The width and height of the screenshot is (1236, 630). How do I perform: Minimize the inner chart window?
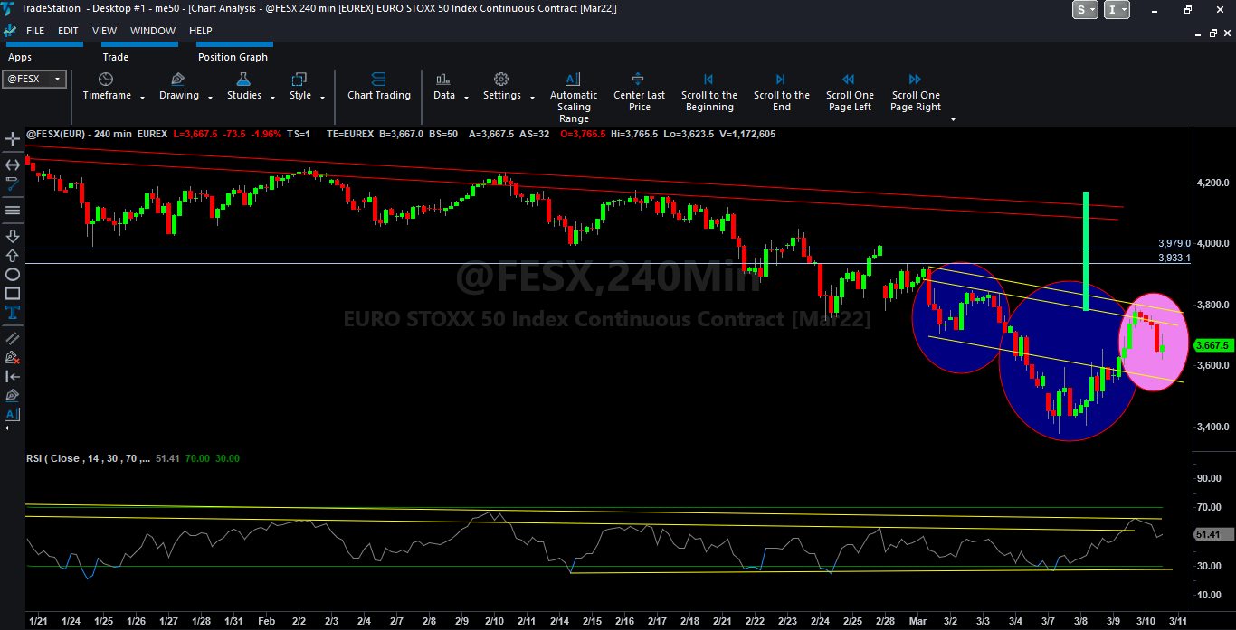coord(1196,33)
